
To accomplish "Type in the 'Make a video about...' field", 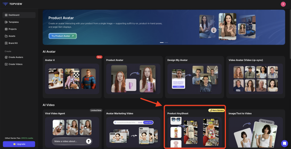I will pyautogui.click(x=69, y=141).
